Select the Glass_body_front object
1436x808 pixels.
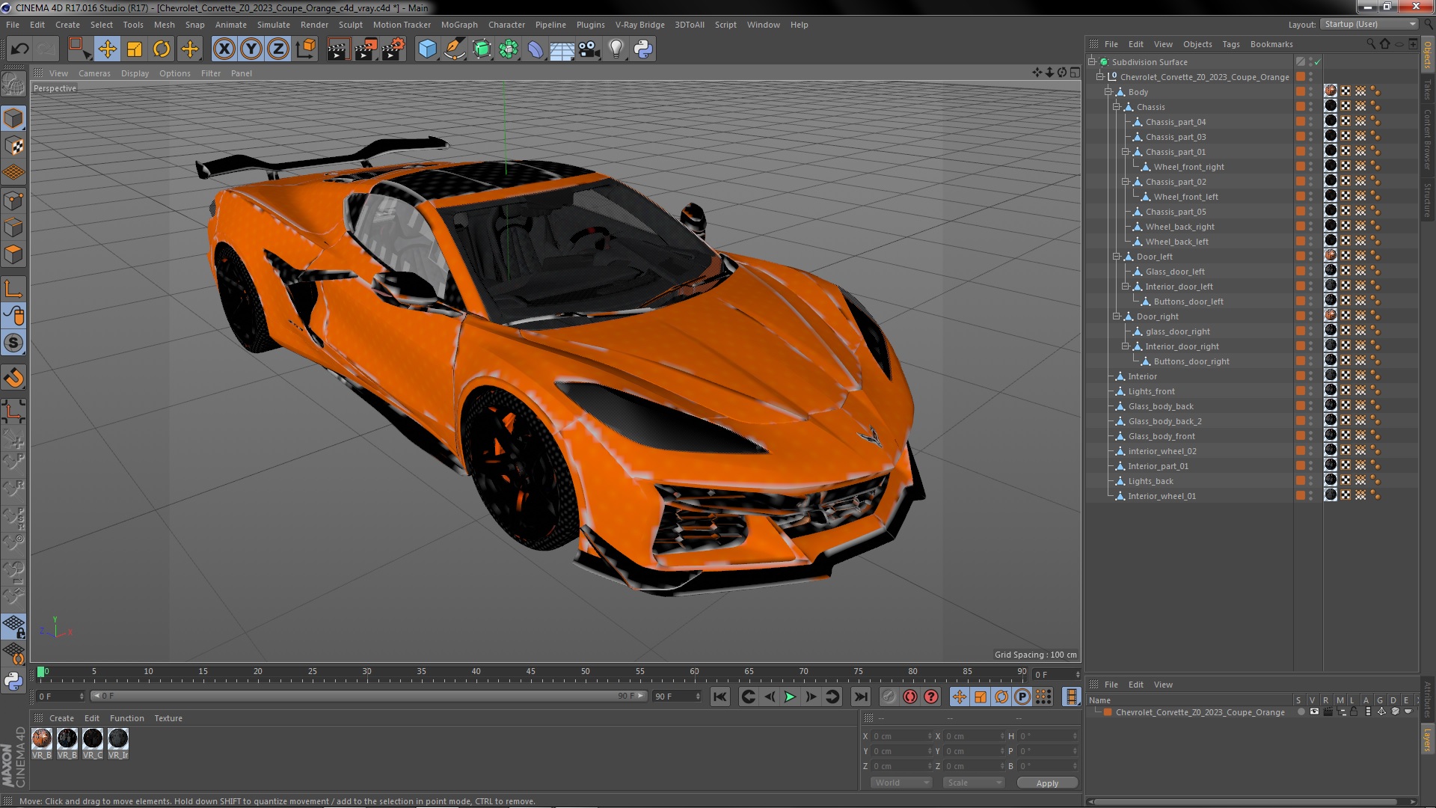point(1161,436)
